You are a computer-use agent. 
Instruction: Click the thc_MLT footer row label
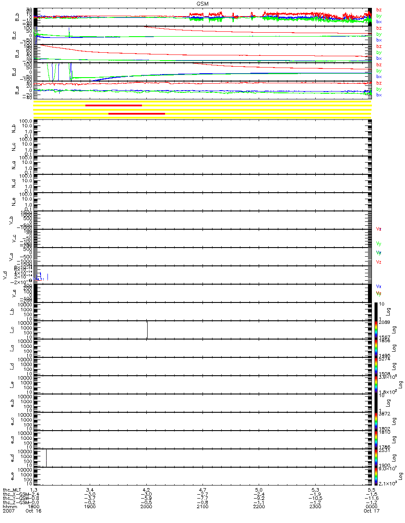point(12,490)
